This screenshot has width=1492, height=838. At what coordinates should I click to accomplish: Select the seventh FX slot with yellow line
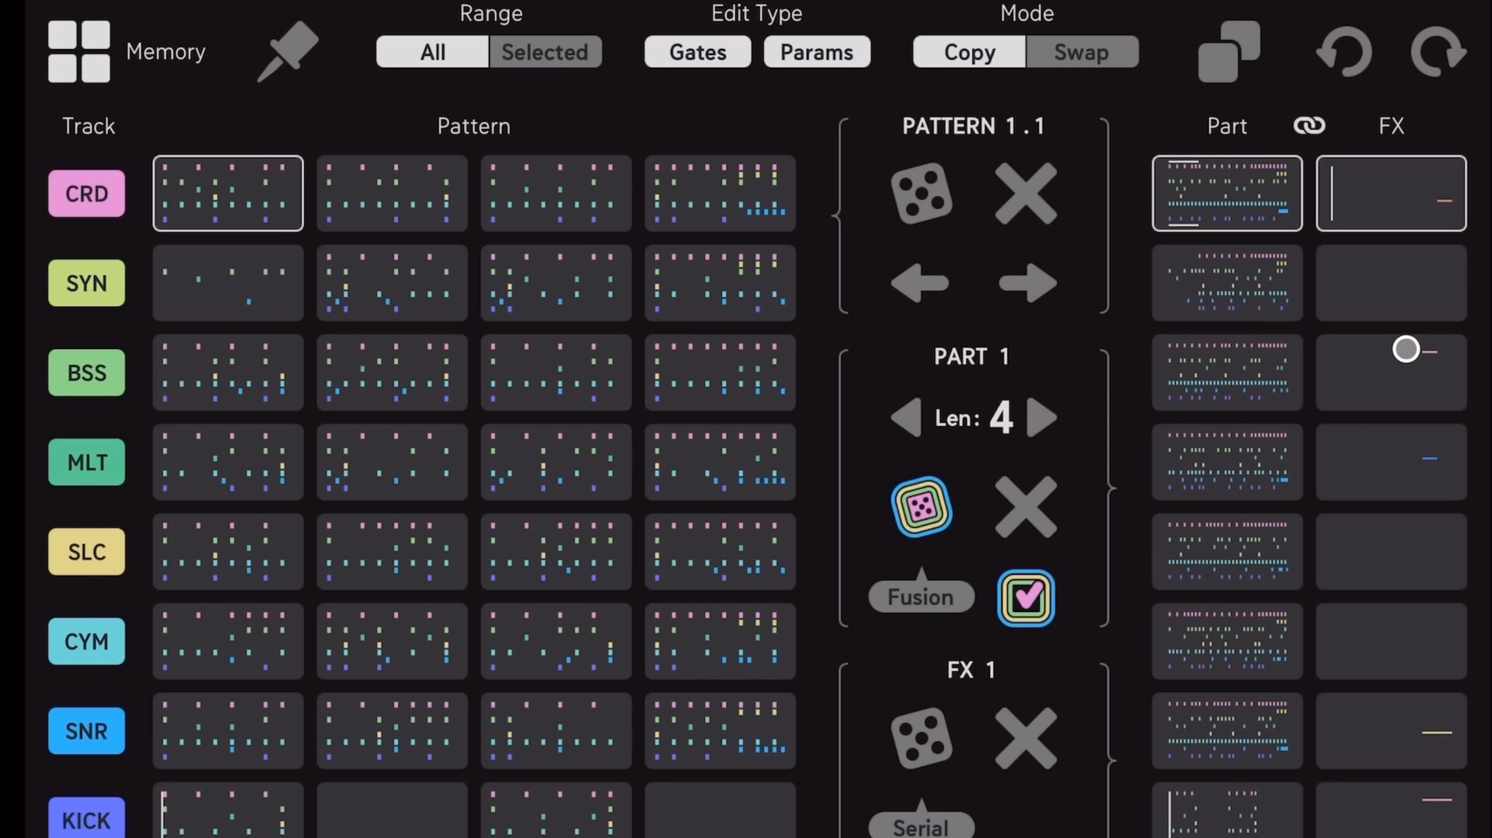click(1391, 731)
